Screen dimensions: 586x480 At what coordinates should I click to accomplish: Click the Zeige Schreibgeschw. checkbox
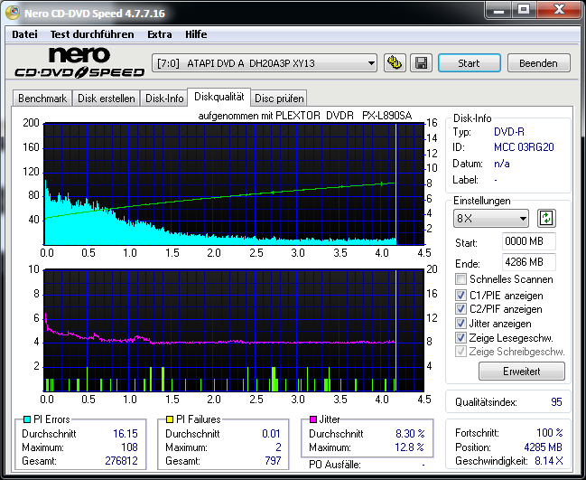click(x=460, y=352)
